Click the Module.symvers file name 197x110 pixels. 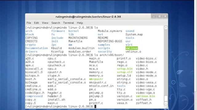tap(110, 31)
